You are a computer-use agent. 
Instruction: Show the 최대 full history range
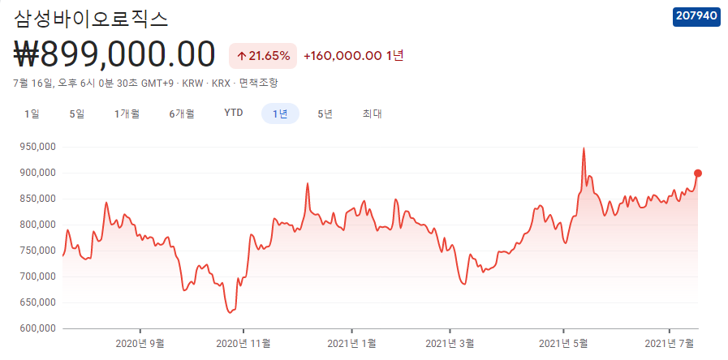[372, 114]
